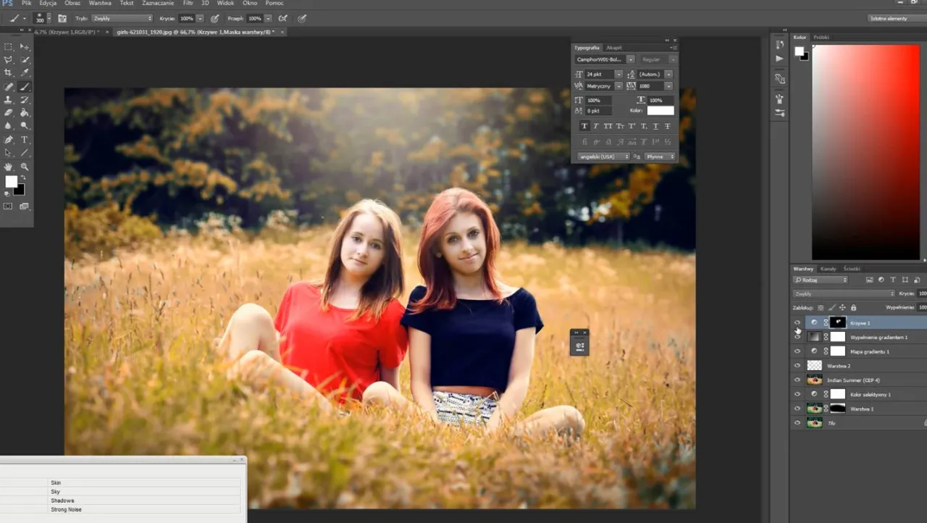Choose the Skin entry in the list
Viewport: 927px width, 523px height.
click(56, 482)
